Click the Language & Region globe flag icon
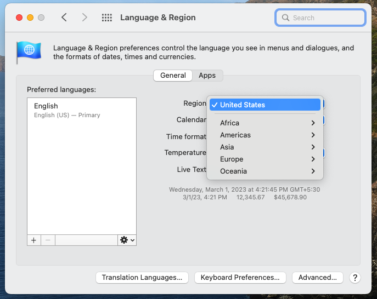This screenshot has height=299, width=377. pos(28,51)
